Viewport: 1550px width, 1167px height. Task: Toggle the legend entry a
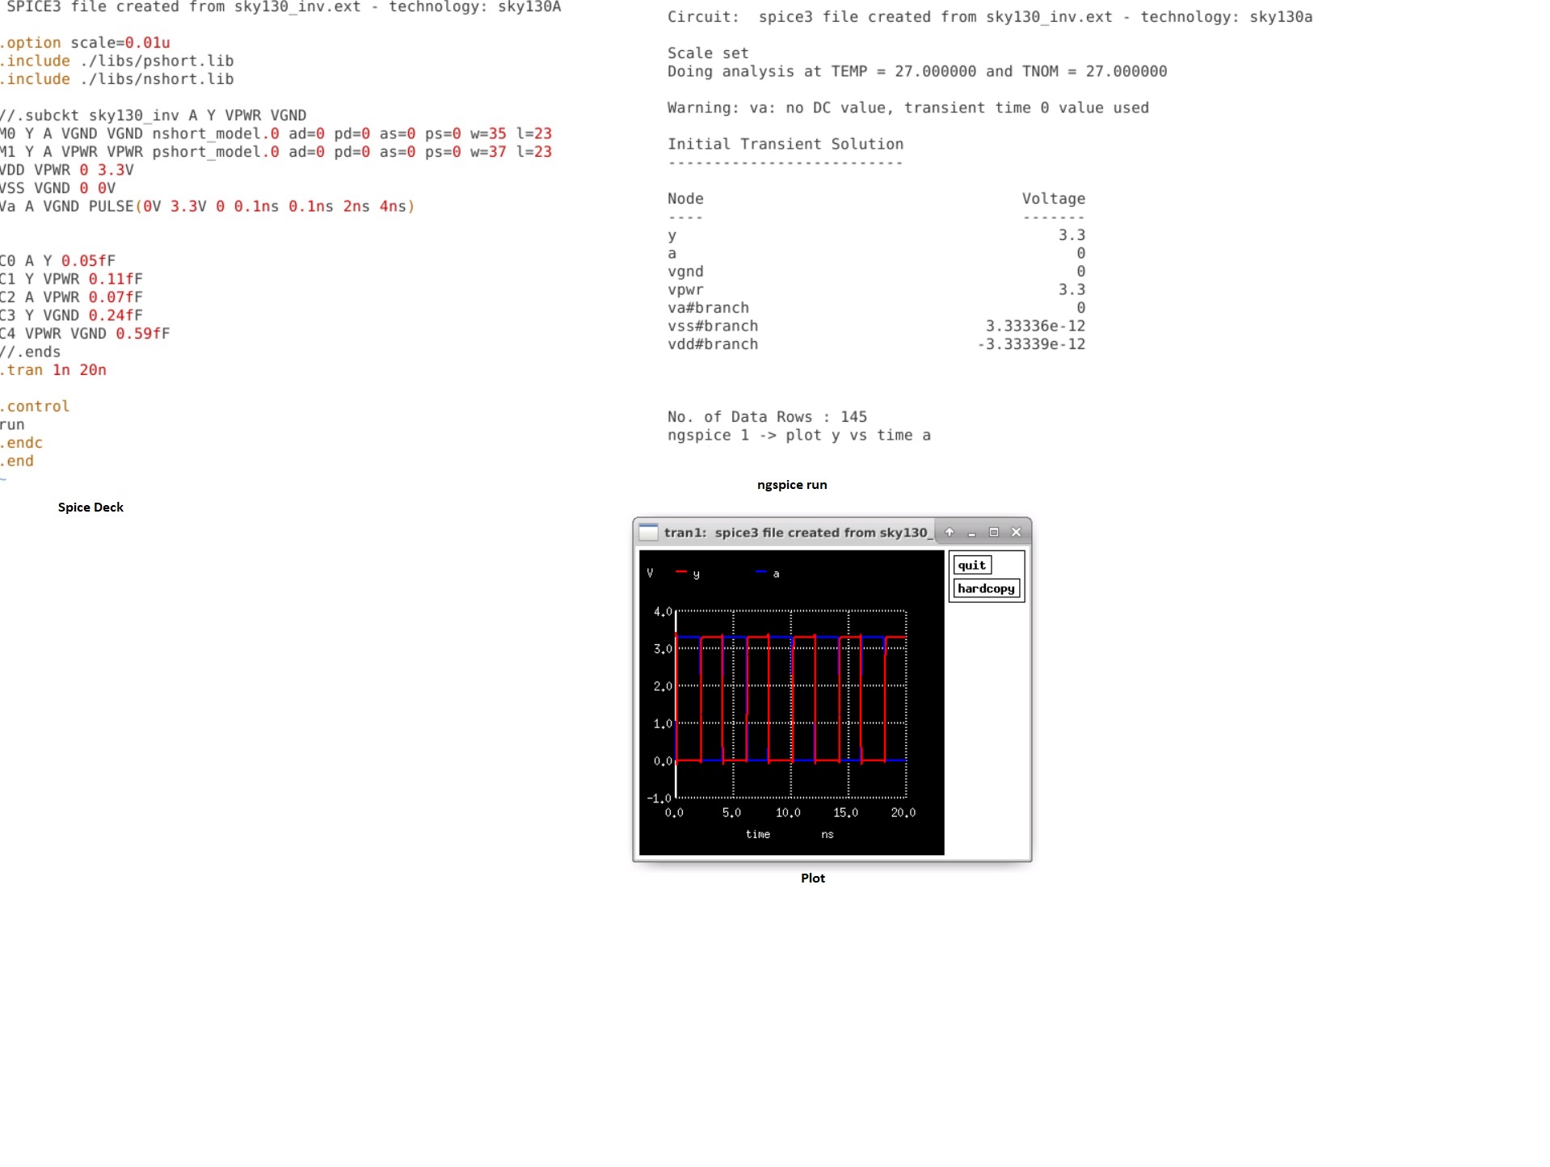coord(775,574)
